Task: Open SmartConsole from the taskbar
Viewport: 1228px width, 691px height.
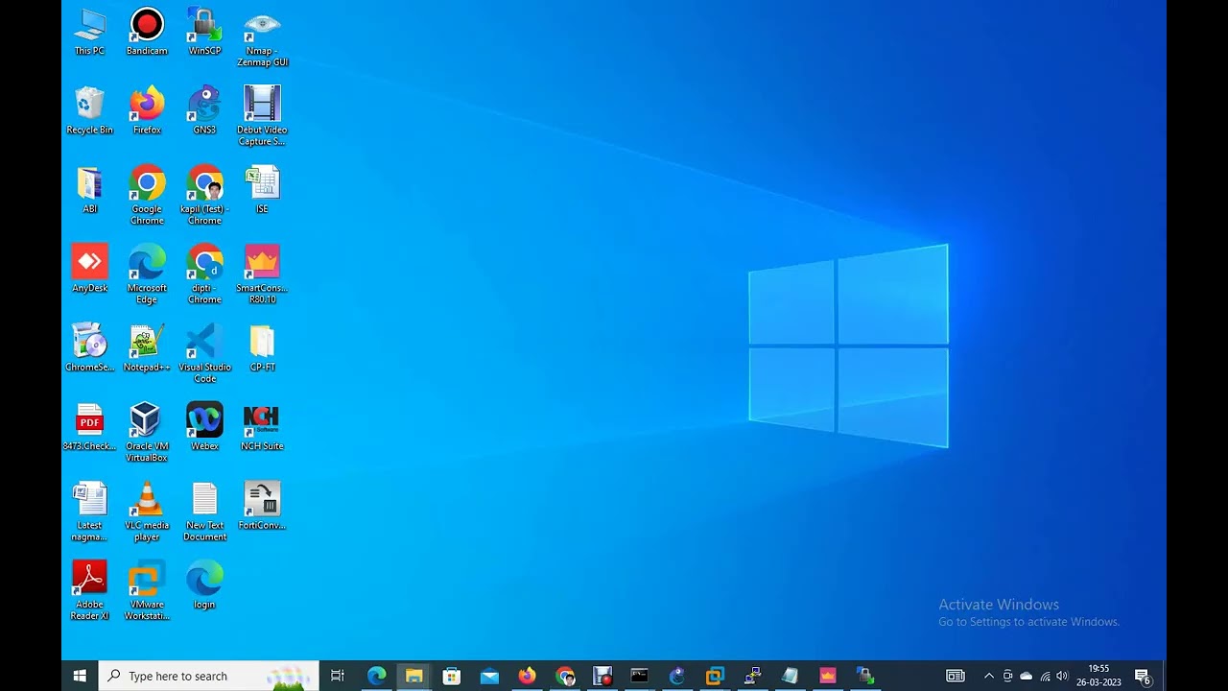Action: (x=828, y=676)
